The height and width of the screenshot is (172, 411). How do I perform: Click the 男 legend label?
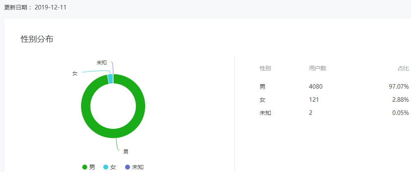point(92,167)
